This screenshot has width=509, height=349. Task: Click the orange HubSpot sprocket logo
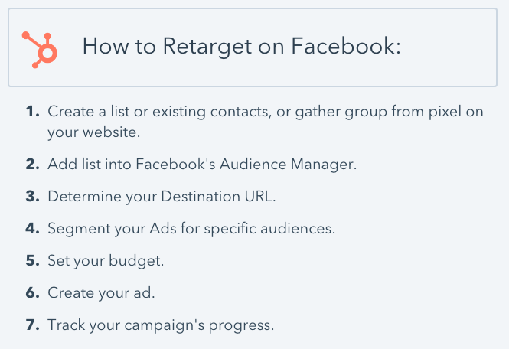click(40, 50)
